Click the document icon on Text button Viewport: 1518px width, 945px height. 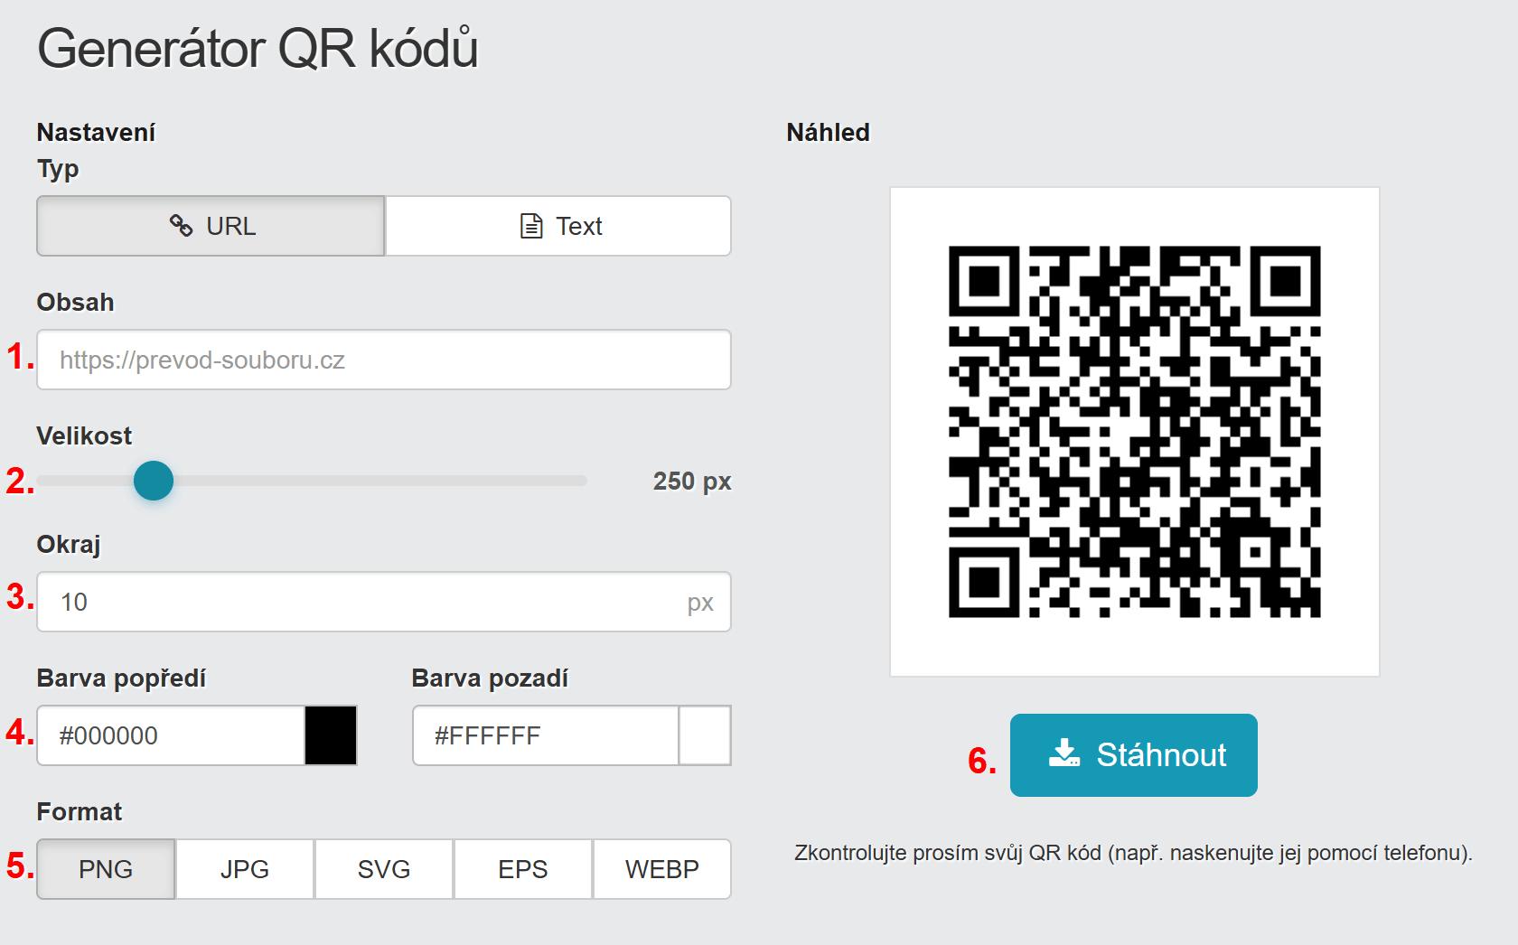pyautogui.click(x=531, y=226)
